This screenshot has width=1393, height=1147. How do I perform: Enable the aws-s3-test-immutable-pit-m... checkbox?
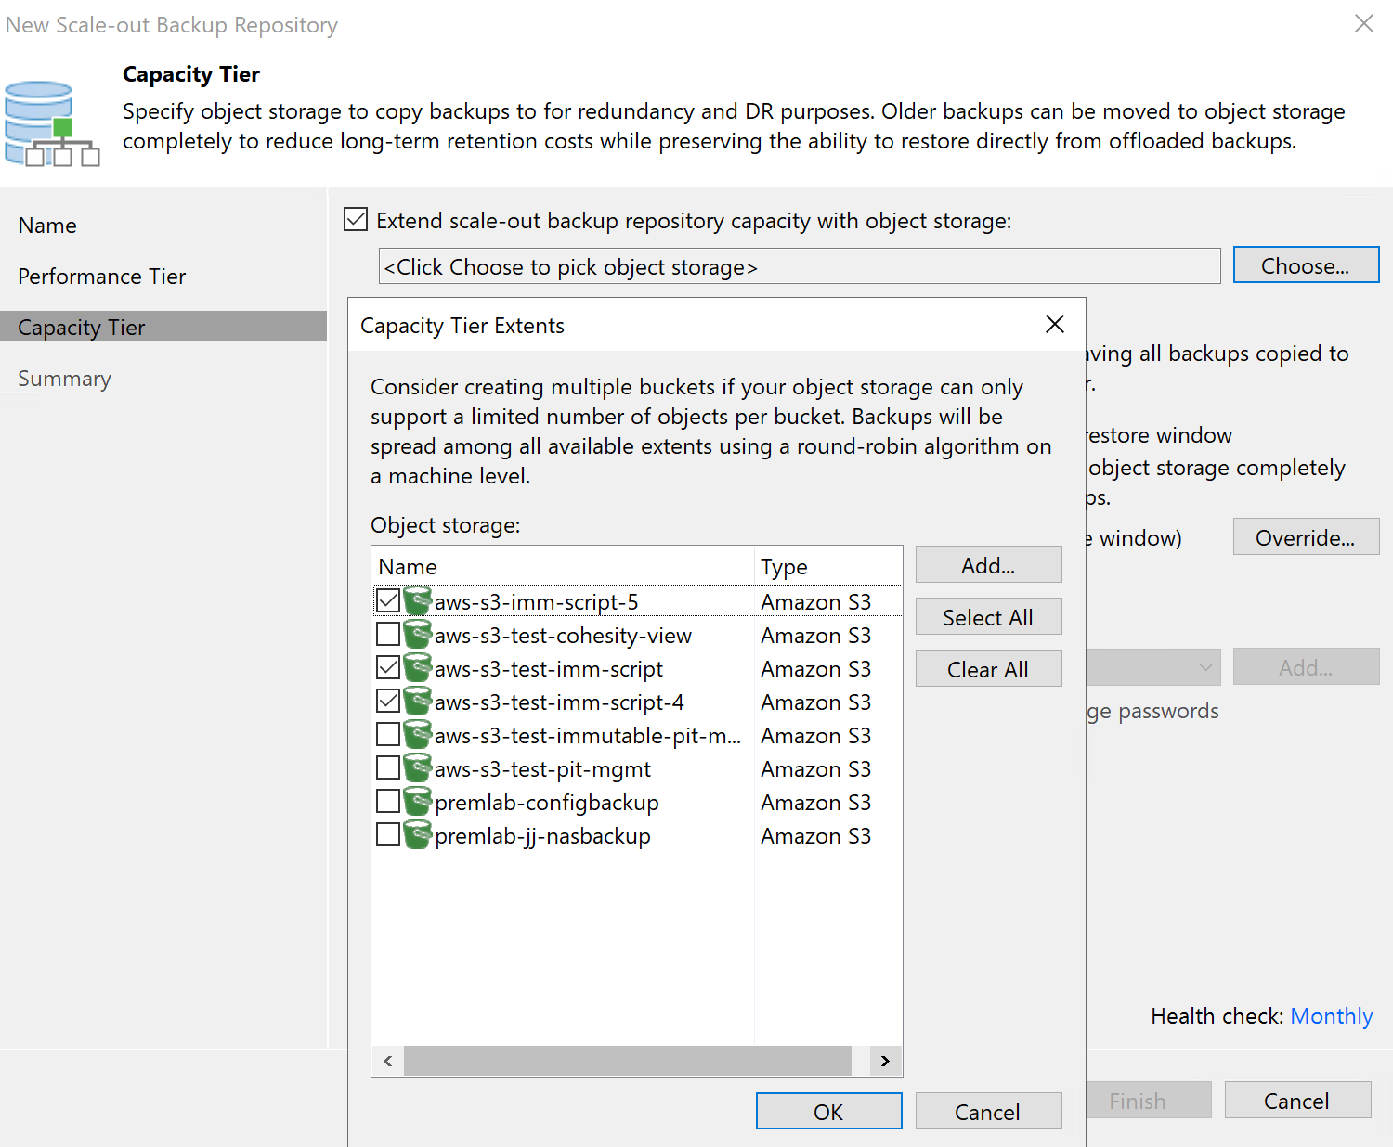click(x=388, y=735)
